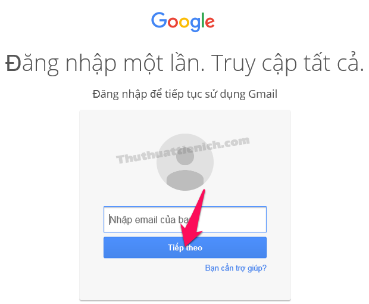Click the gray profile avatar icon
Screen dimensions: 369x304
[185, 162]
